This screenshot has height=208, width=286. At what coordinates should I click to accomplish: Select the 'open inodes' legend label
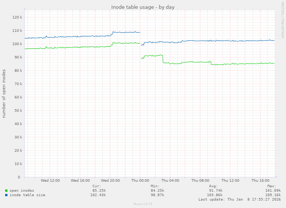pos(22,191)
